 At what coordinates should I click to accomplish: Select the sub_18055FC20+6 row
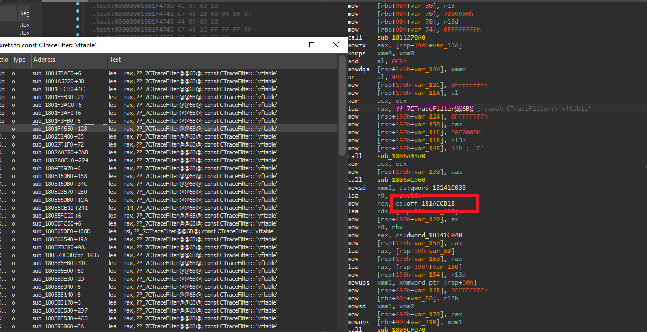coord(168,216)
